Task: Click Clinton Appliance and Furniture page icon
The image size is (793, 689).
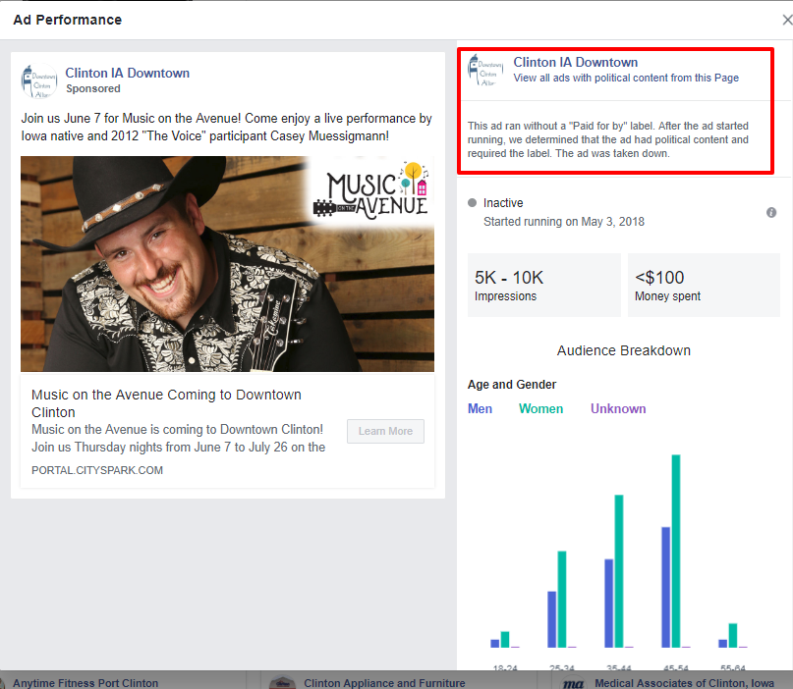Action: pyautogui.click(x=283, y=683)
